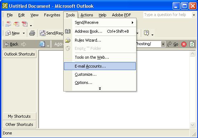198x138 pixels.
Task: Open the Actions menu
Action: 87,15
